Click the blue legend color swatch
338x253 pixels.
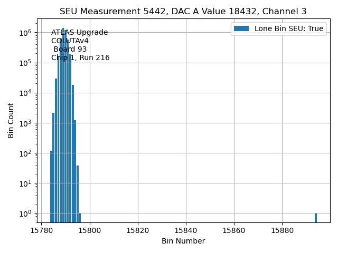pyautogui.click(x=241, y=29)
